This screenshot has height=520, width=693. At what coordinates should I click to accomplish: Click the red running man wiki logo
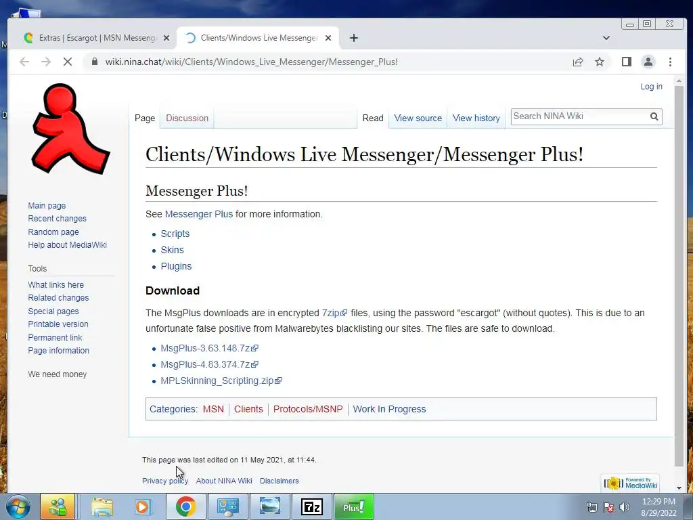(x=70, y=128)
